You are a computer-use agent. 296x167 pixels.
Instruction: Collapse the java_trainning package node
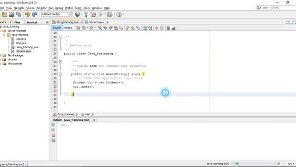pyautogui.click(x=4, y=35)
